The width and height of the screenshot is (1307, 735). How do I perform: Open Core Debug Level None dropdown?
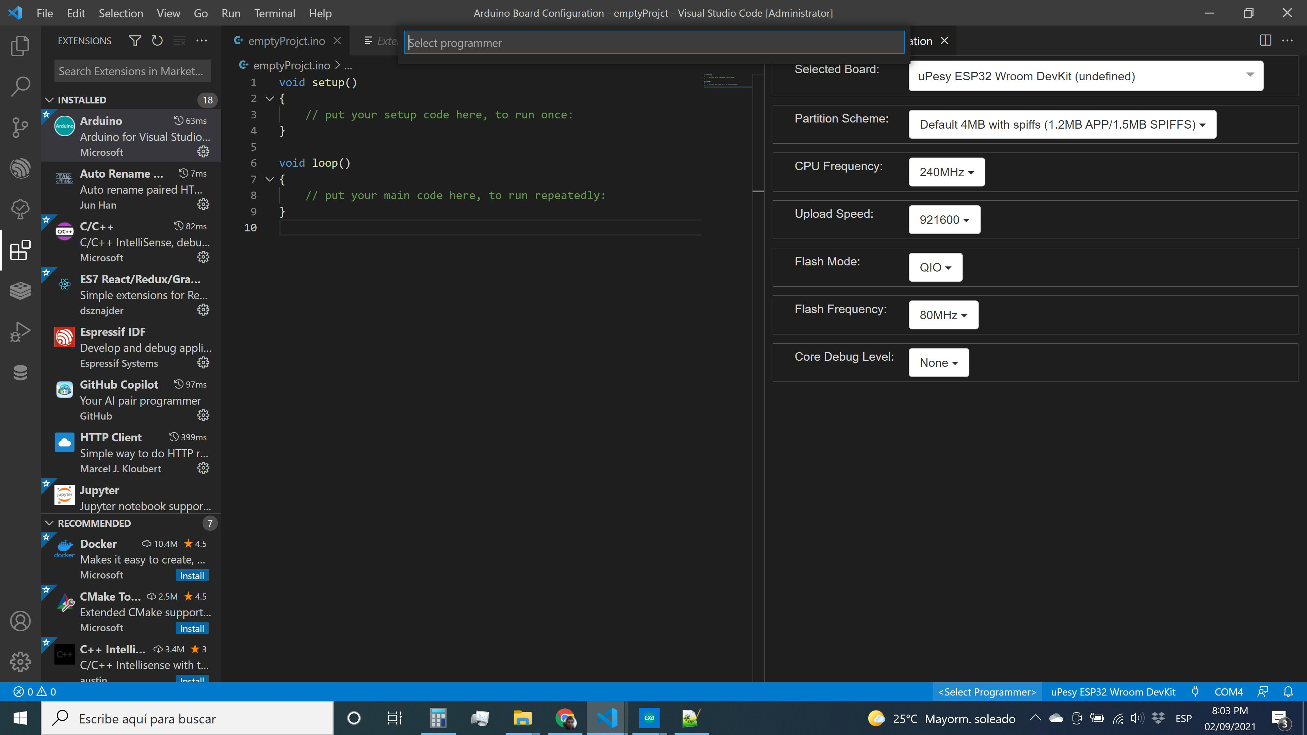pos(939,363)
